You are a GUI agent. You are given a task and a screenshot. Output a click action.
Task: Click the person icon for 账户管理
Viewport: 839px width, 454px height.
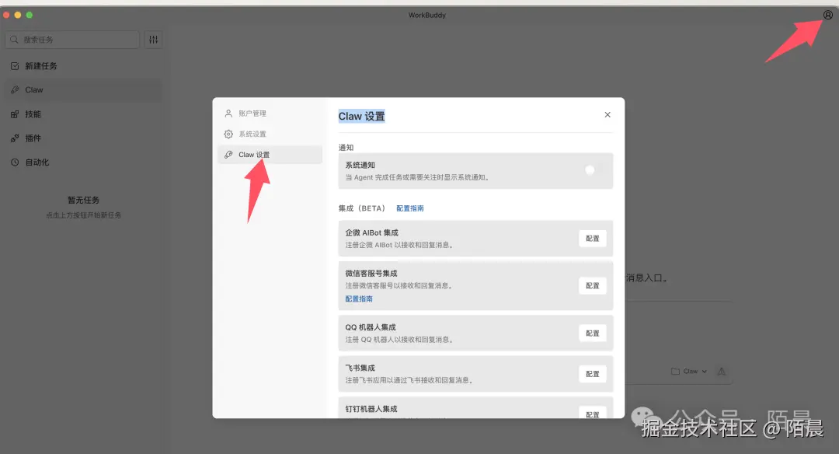coord(228,113)
